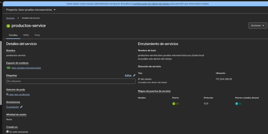268x134 pixels.
Task: Follow the app=api-productos selector link
Action: (x=19, y=94)
